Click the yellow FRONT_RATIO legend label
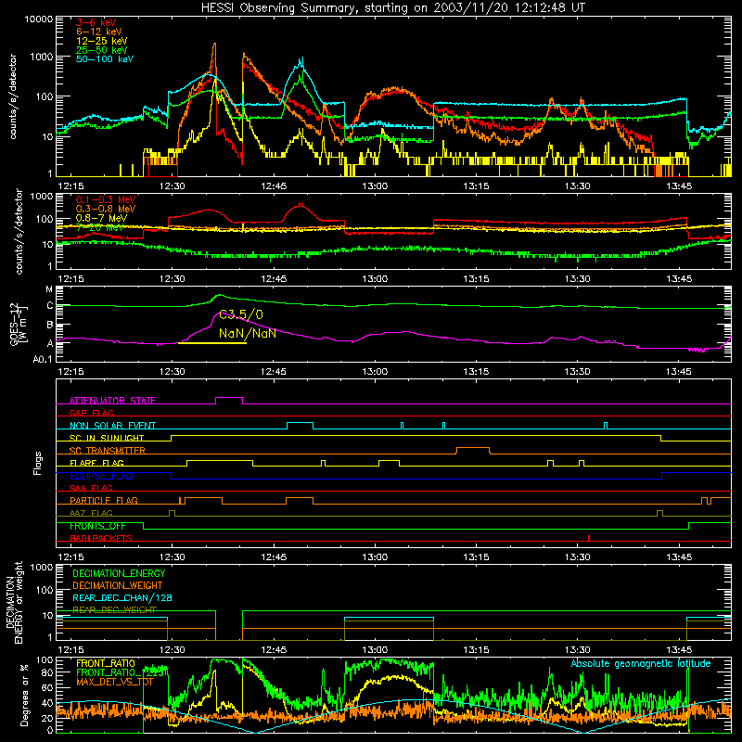The image size is (742, 742). click(x=106, y=663)
